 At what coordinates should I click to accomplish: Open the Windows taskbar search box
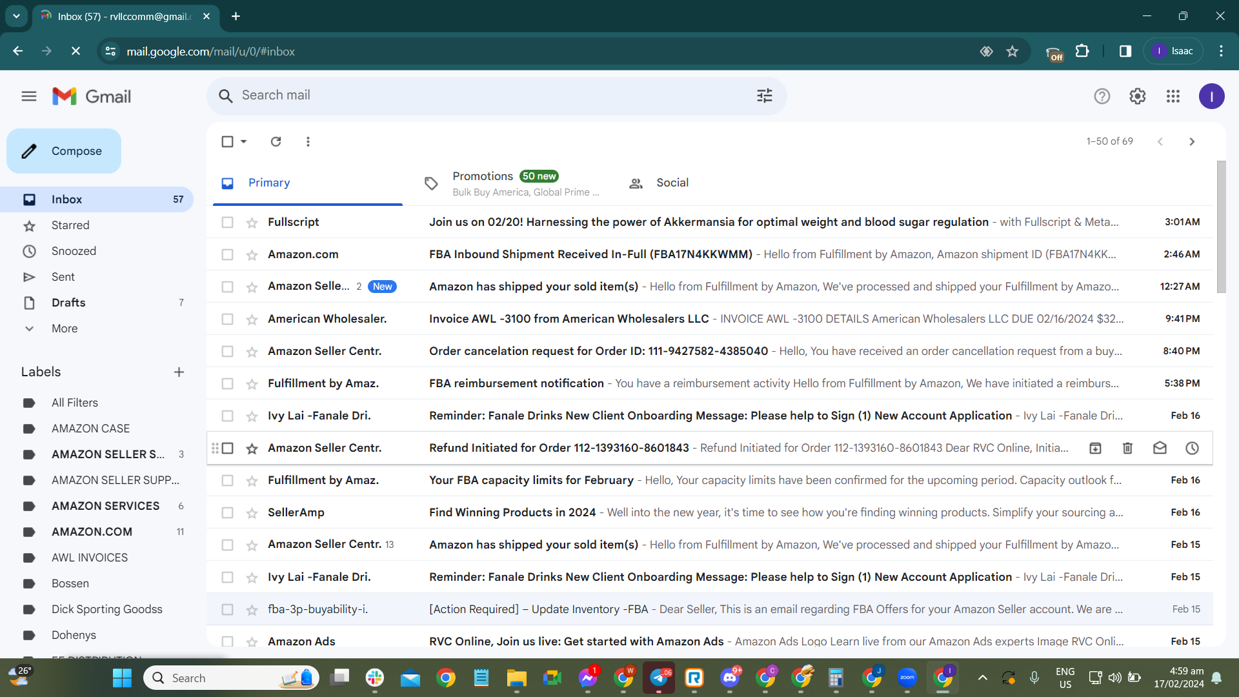coord(231,678)
